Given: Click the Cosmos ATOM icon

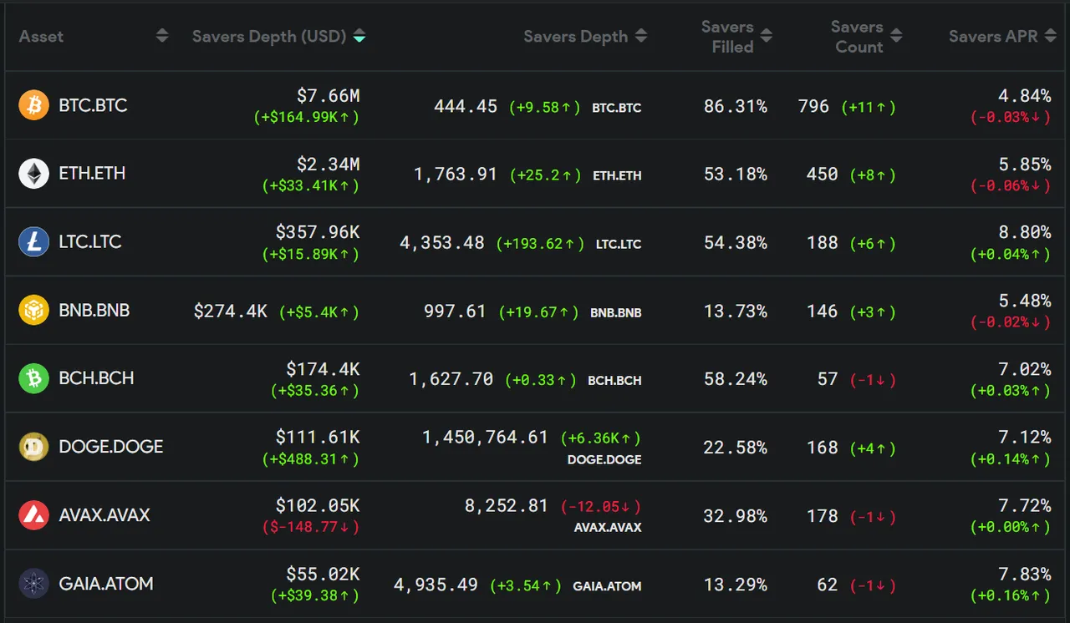Looking at the screenshot, I should point(34,584).
